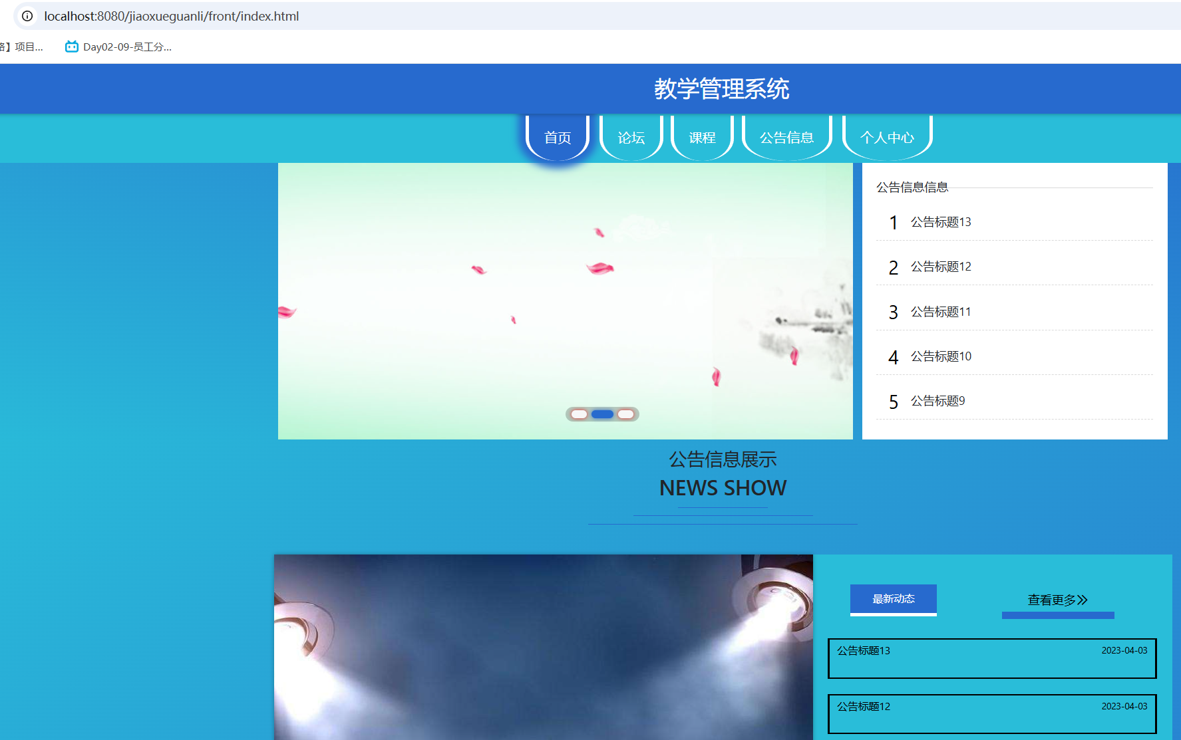Screen dimensions: 1181x740
Task: Select the active blue carousel indicator
Action: click(x=602, y=414)
